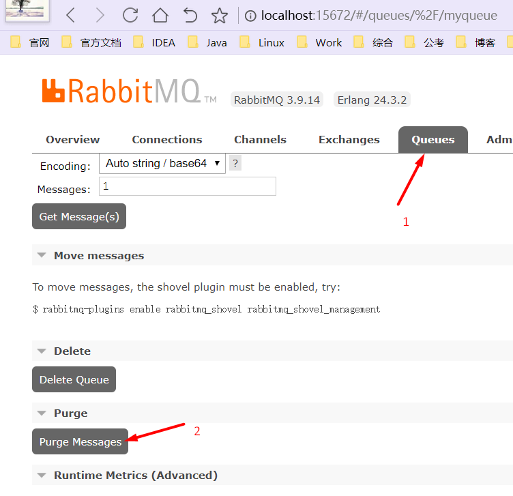Switch to the Overview tab
The width and height of the screenshot is (513, 496).
click(72, 140)
